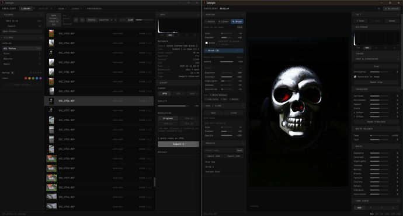Click the Preset name input field
This screenshot has width=403, height=216.
coord(220,150)
